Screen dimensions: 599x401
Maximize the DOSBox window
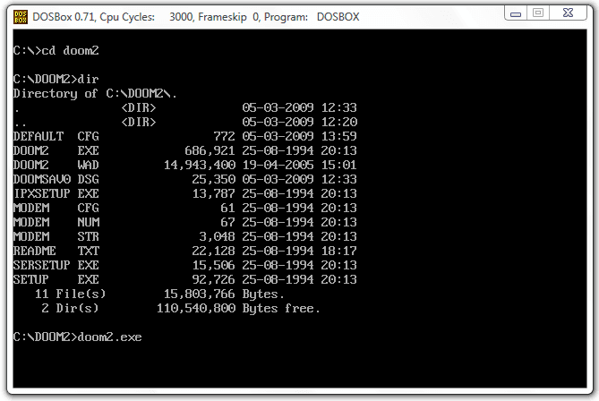(538, 13)
